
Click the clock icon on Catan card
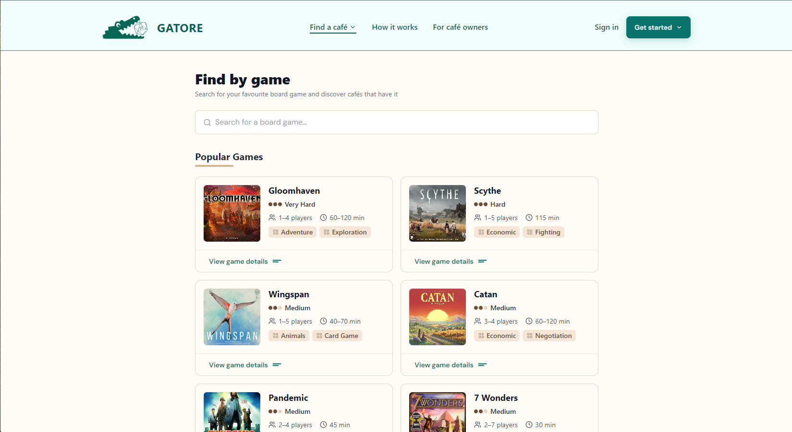pyautogui.click(x=529, y=321)
